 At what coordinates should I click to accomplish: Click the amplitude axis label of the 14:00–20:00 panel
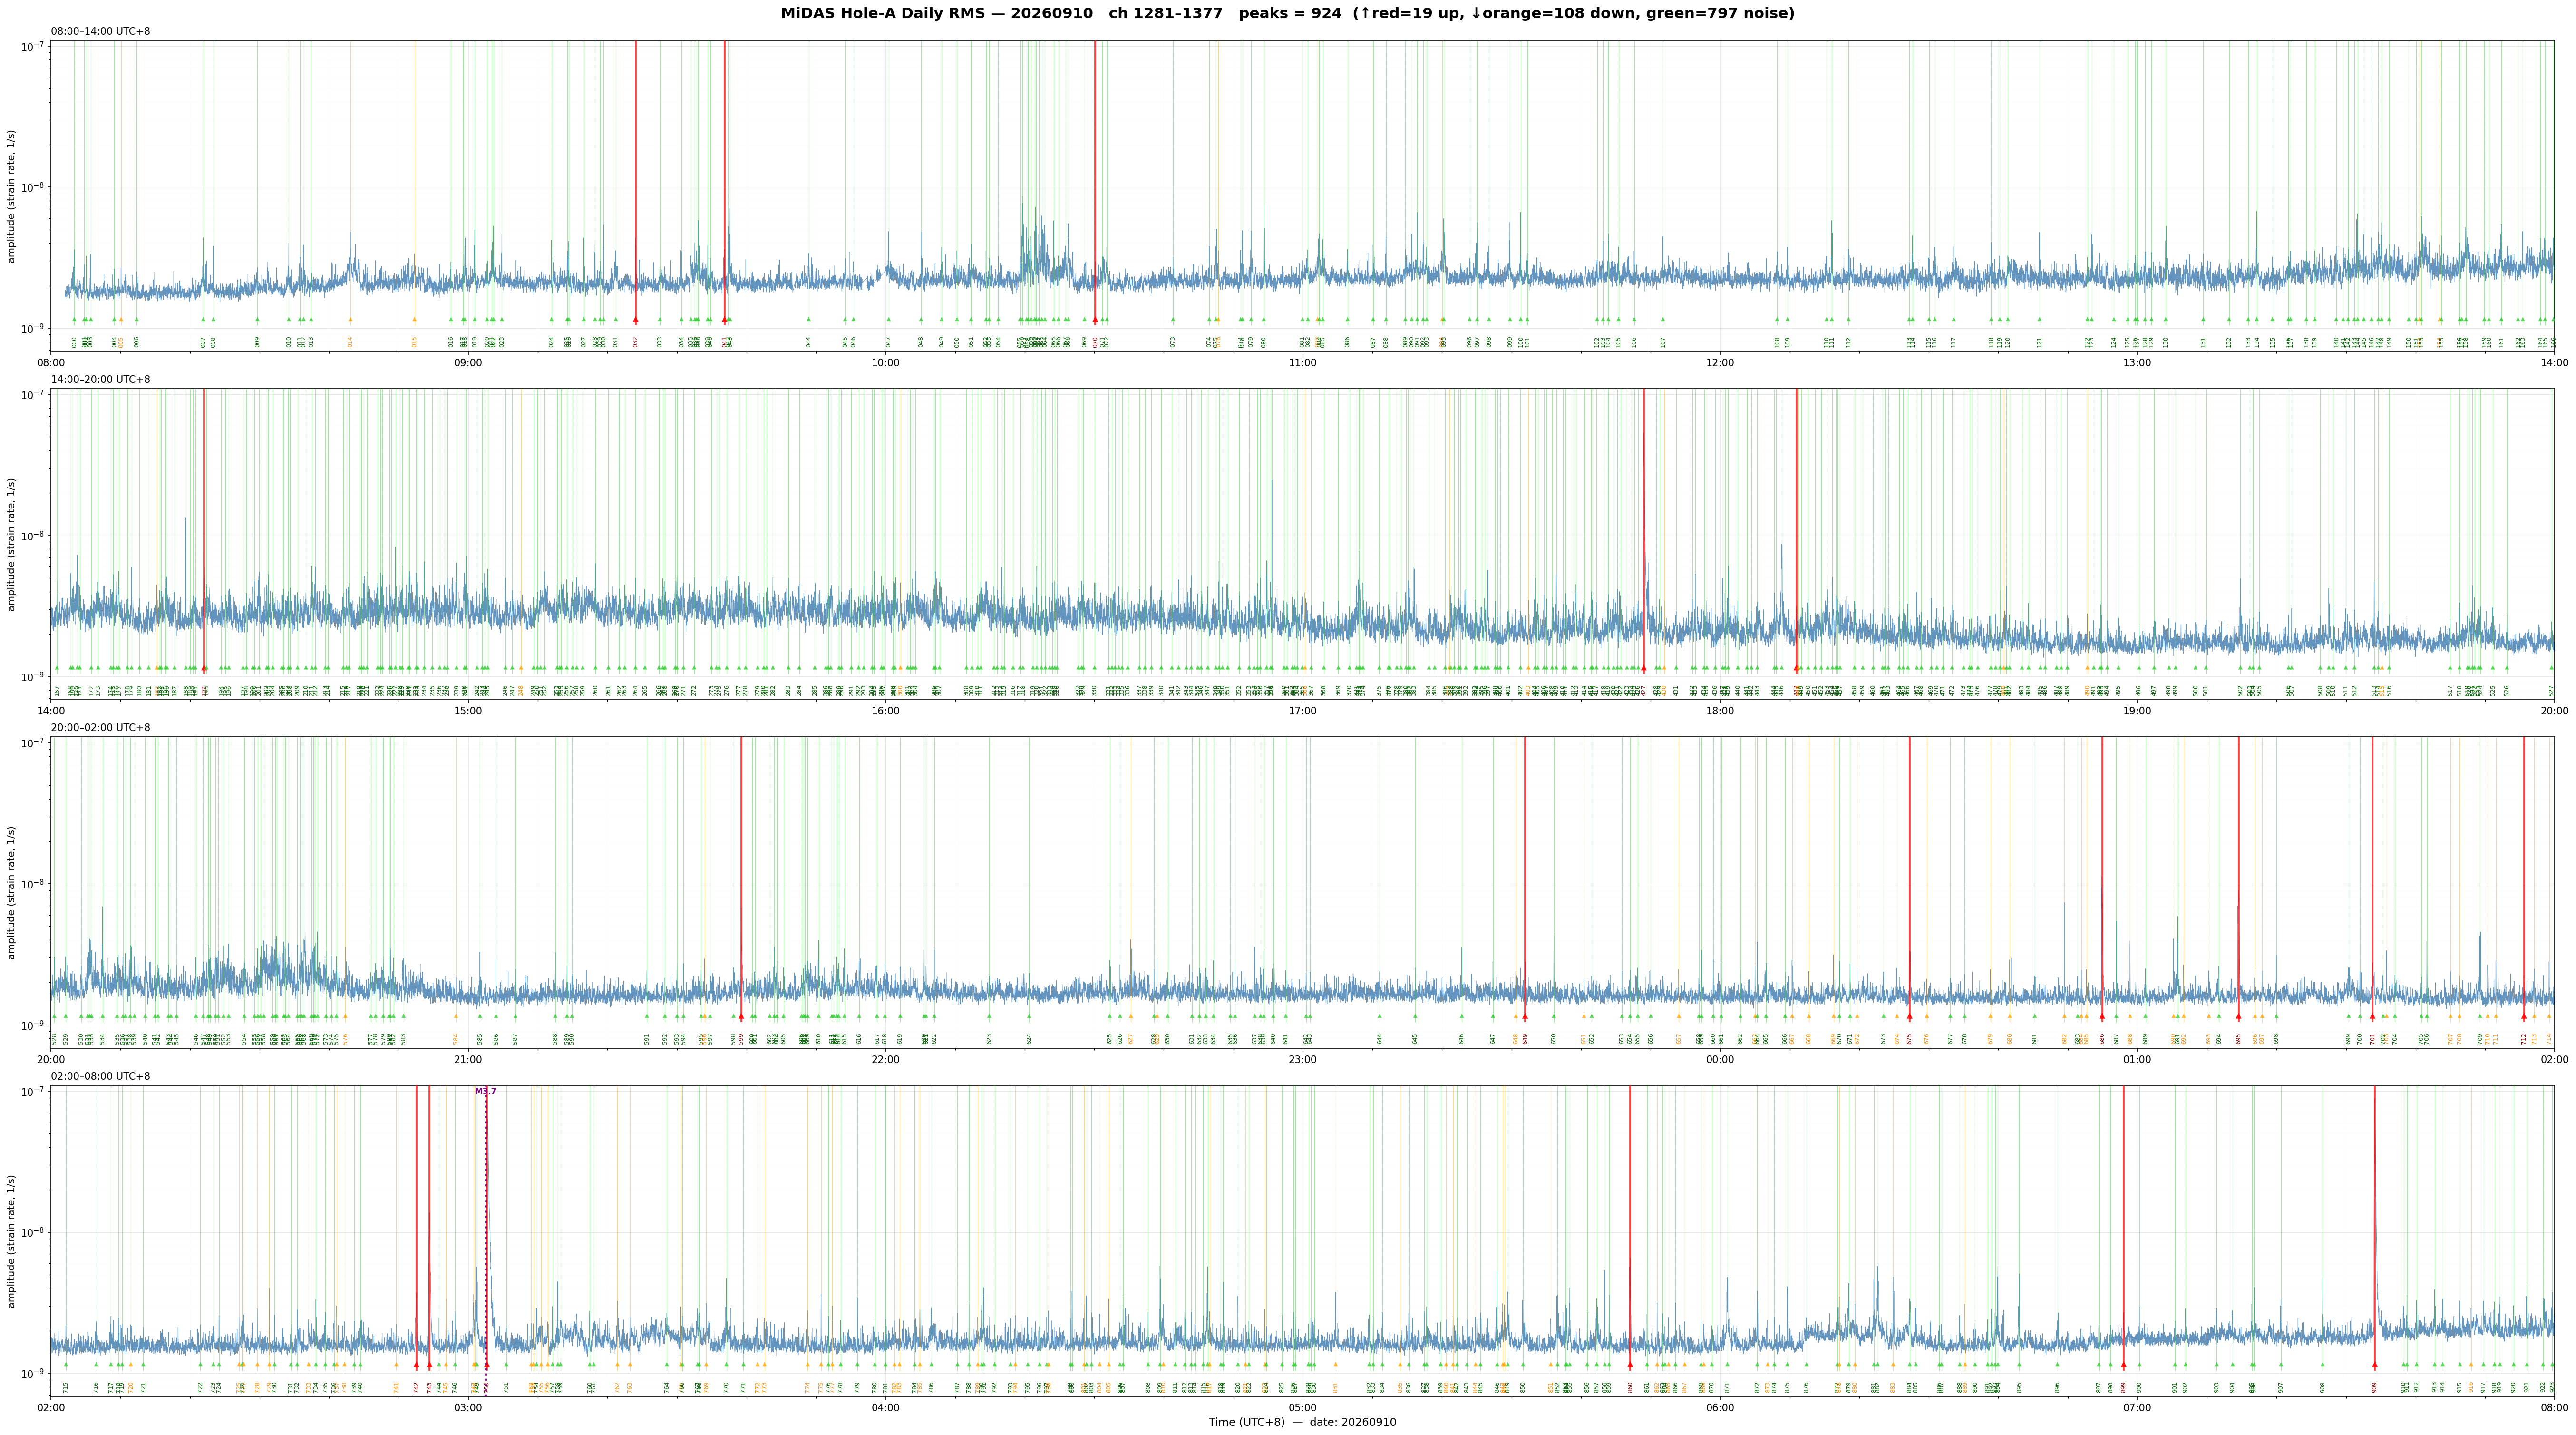pyautogui.click(x=12, y=544)
